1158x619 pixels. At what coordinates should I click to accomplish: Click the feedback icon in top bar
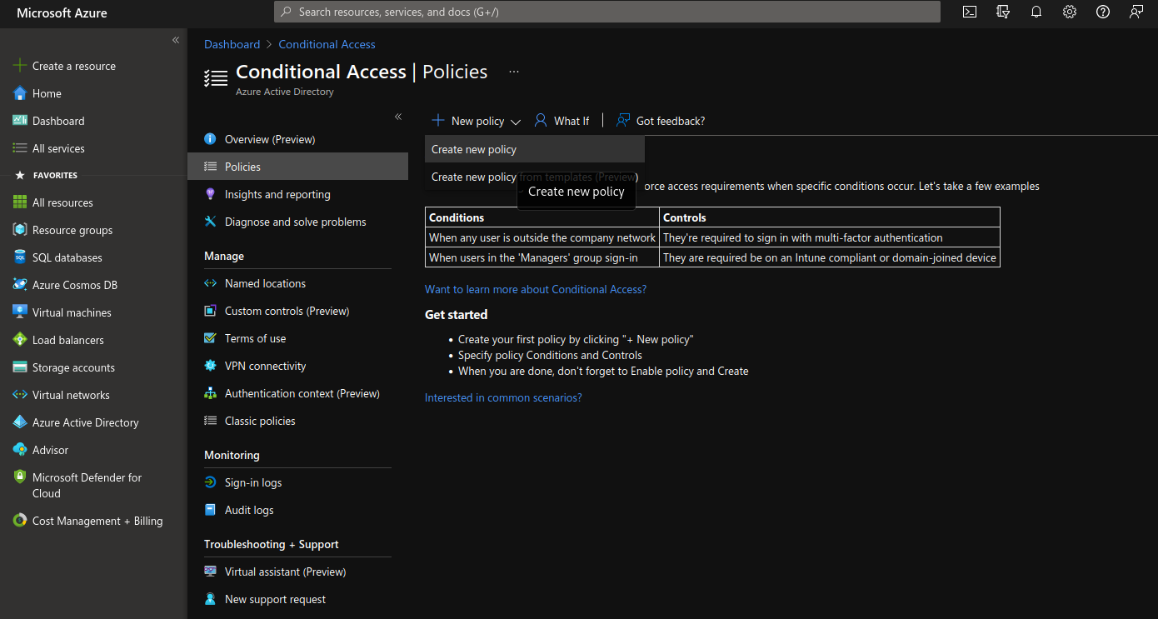click(1136, 12)
